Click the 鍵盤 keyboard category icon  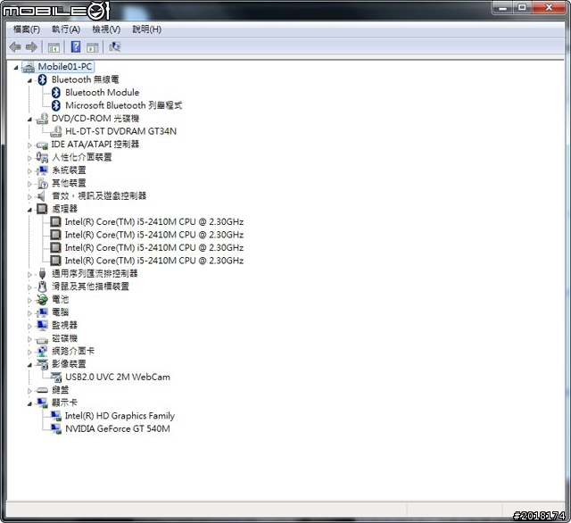42,390
